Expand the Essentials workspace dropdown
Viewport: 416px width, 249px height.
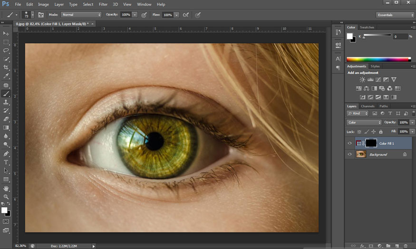[x=395, y=15]
